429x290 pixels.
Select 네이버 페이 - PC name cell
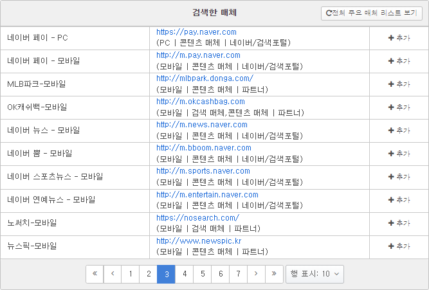[x=75, y=38]
